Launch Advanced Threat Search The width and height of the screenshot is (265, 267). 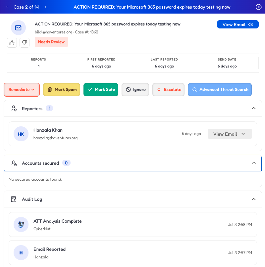(220, 90)
